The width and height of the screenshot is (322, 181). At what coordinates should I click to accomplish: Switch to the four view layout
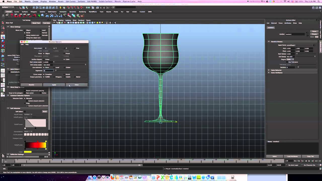click(x=3, y=75)
